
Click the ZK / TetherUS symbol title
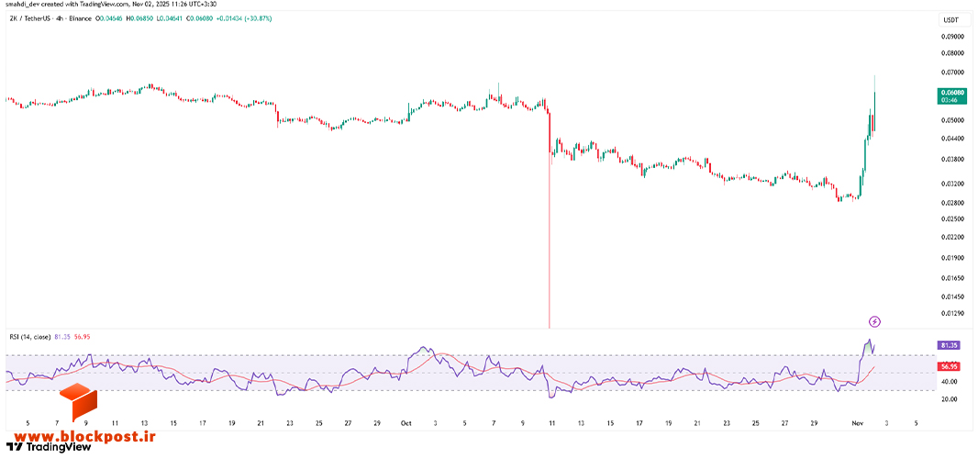click(32, 18)
